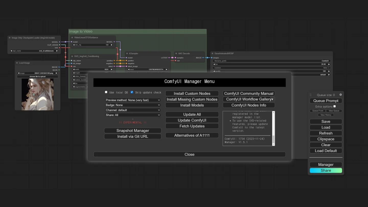This screenshot has width=368, height=207.
Task: Increase SaveAnimatedWEBP fps with right arrow
Action: tap(329, 64)
